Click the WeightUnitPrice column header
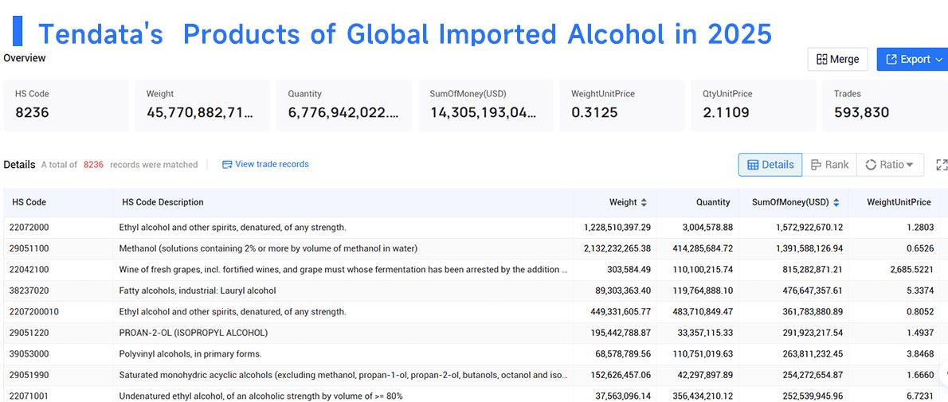Viewport: 948px width, 402px height. coord(899,202)
